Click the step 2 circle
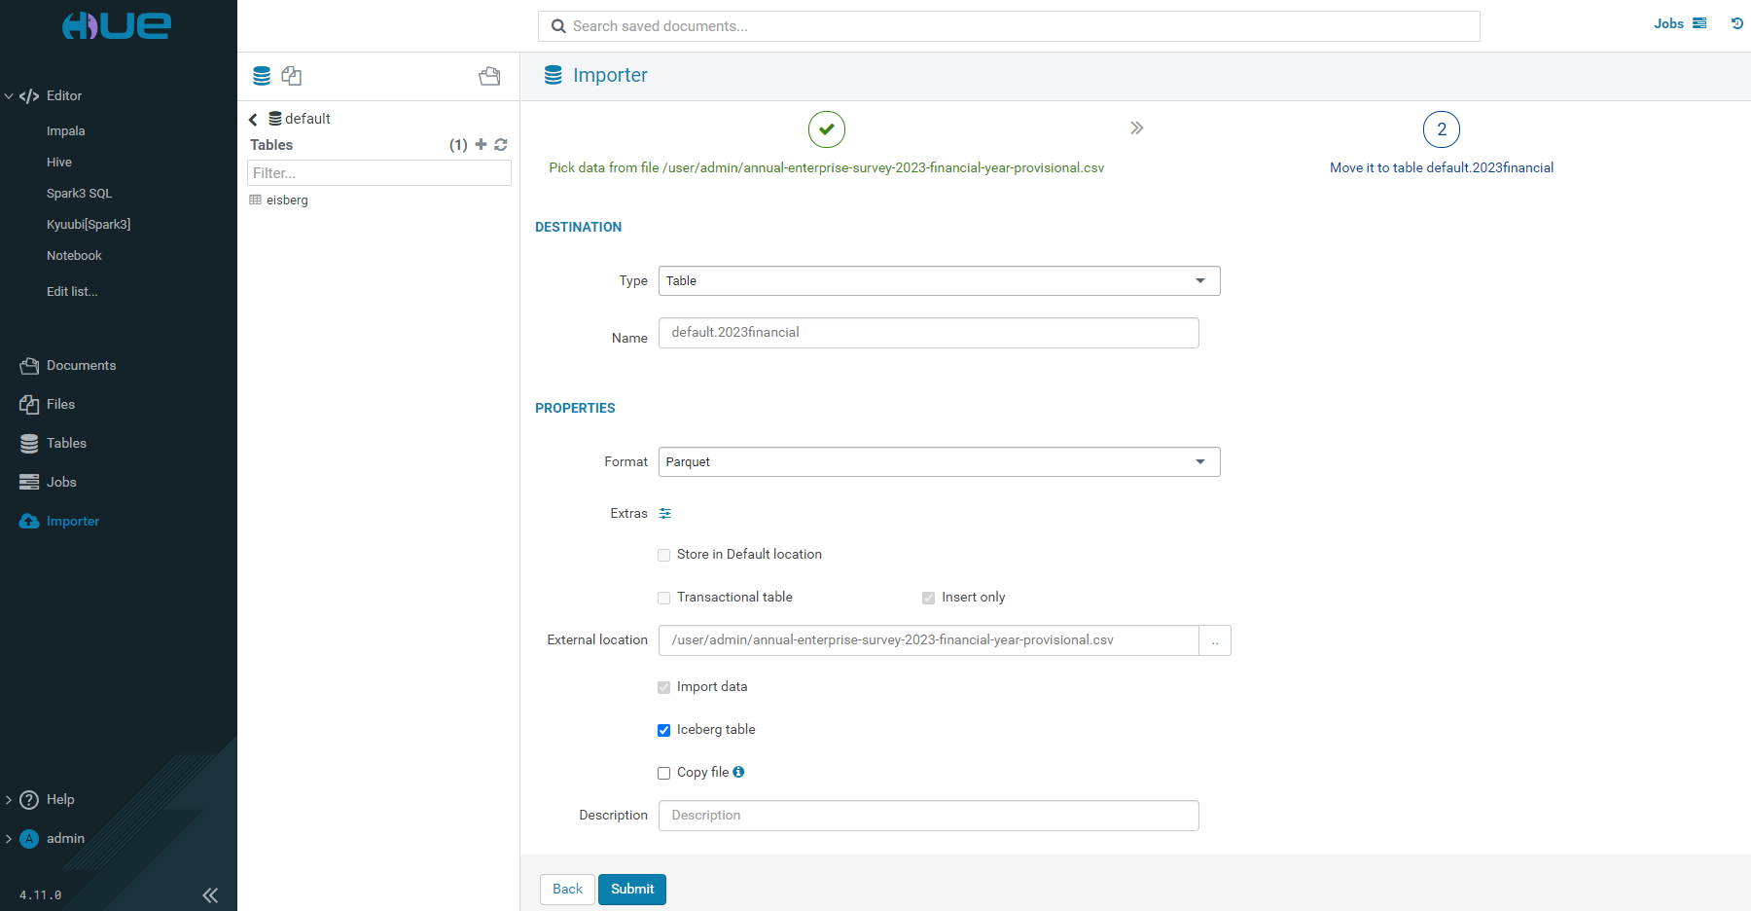Viewport: 1751px width, 911px height. [x=1442, y=129]
